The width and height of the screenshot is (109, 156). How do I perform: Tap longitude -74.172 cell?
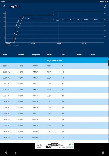point(35,84)
